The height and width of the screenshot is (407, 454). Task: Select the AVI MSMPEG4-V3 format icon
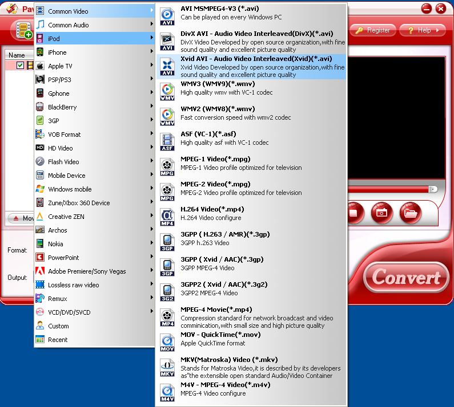tap(167, 17)
